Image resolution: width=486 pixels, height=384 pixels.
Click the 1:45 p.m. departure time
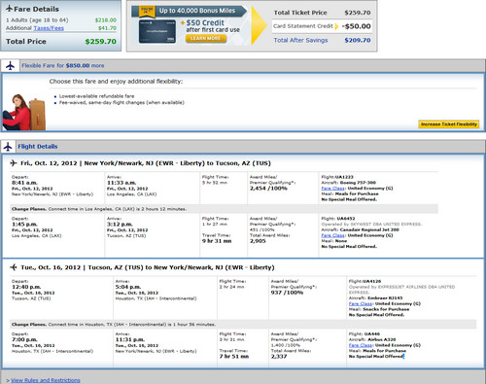[x=24, y=225]
